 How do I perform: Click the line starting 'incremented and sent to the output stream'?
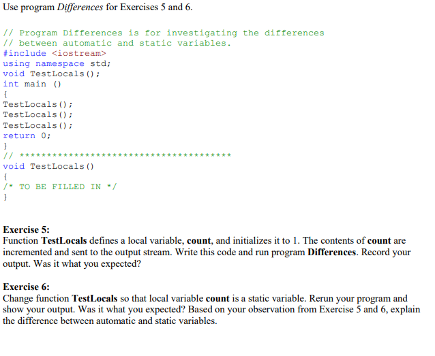point(207,252)
